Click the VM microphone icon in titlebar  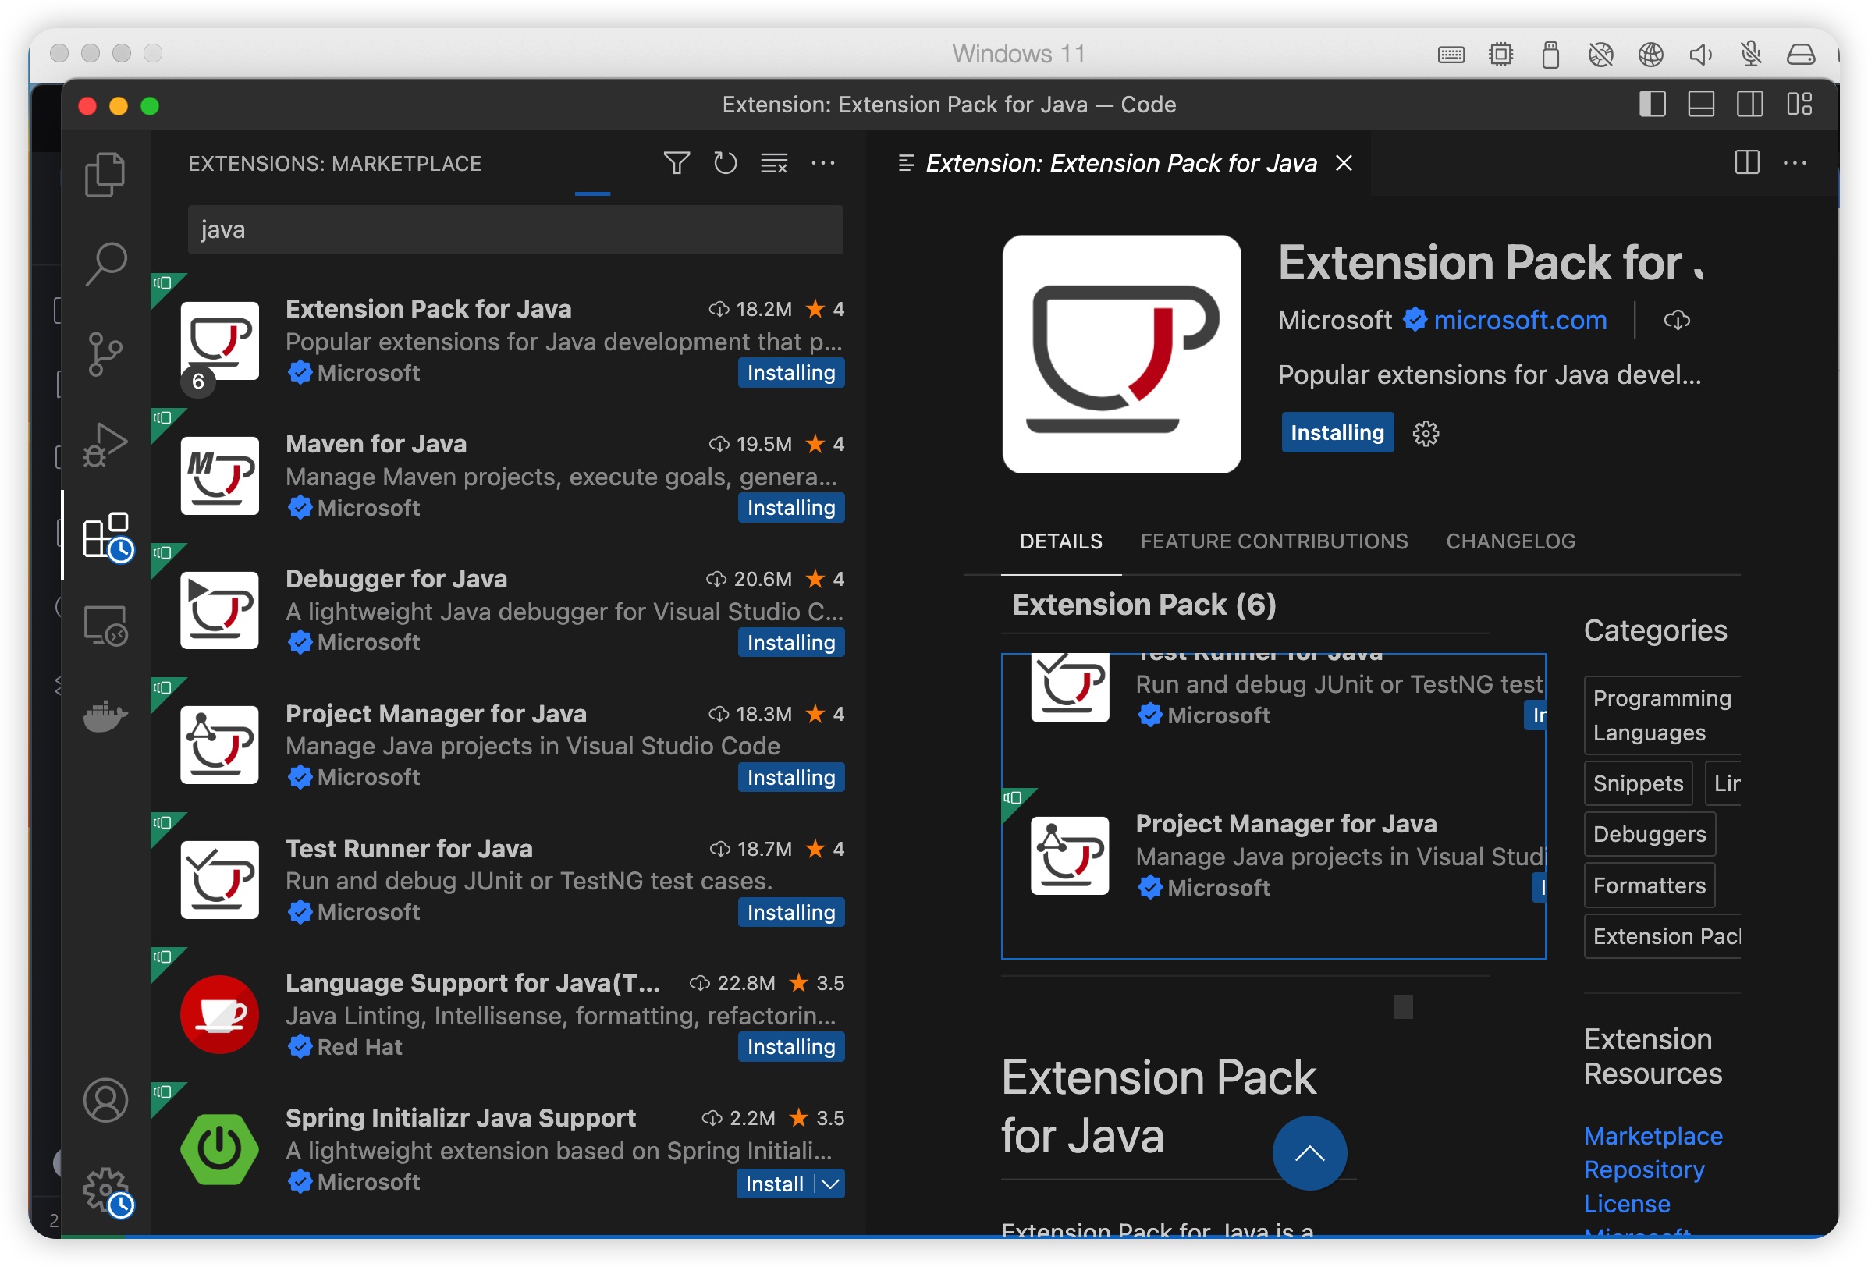pyautogui.click(x=1751, y=55)
